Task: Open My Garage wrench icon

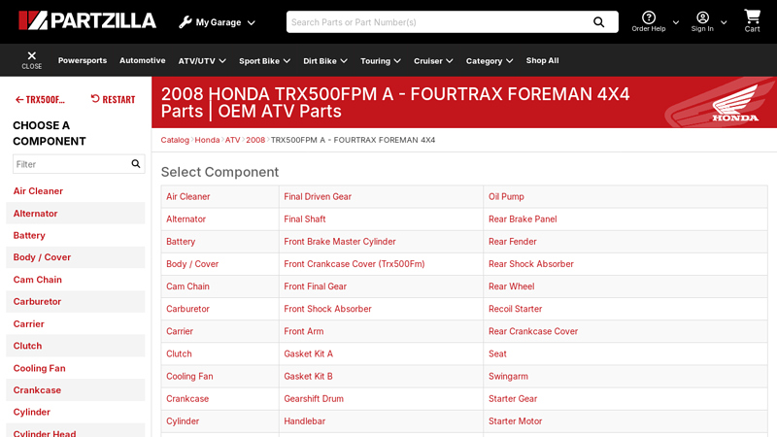Action: click(186, 22)
